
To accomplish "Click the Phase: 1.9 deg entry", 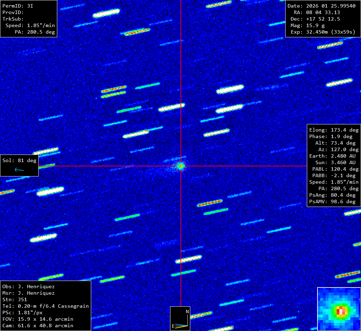I will tap(334, 136).
